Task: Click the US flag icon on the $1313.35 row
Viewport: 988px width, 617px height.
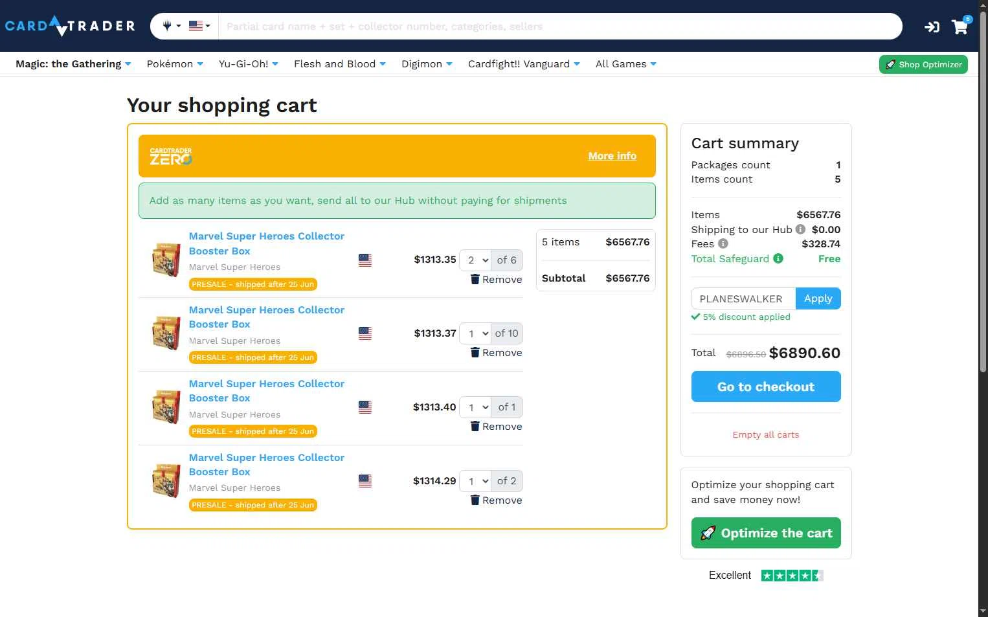Action: click(x=365, y=260)
